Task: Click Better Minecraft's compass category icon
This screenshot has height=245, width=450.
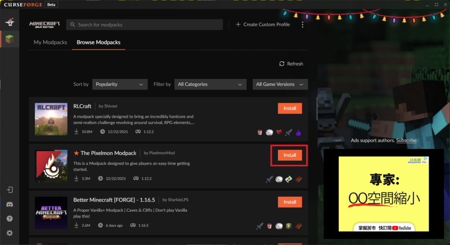Action: [279, 226]
